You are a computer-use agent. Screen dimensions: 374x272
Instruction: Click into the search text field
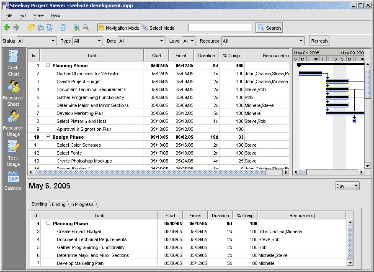click(219, 28)
